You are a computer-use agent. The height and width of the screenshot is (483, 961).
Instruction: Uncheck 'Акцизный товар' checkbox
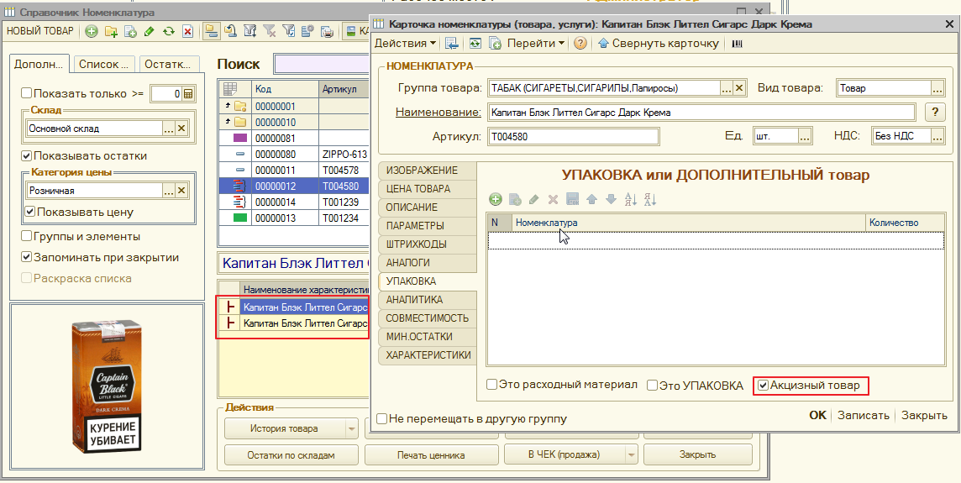763,386
